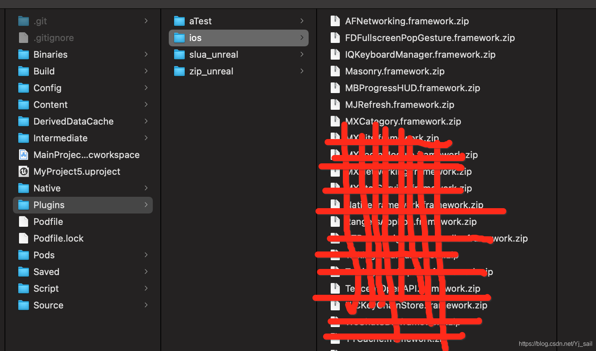596x351 pixels.
Task: Click the Plugins folder icon
Action: click(24, 205)
